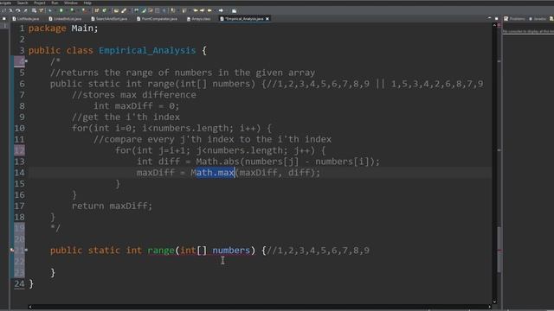Switch to the PointComparator.java tab
Viewport: 554px width, 311px height.
point(157,19)
